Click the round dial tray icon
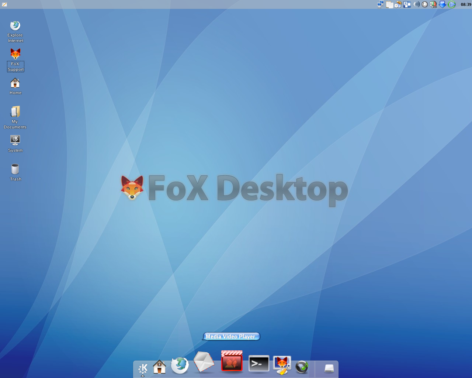 (x=425, y=4)
